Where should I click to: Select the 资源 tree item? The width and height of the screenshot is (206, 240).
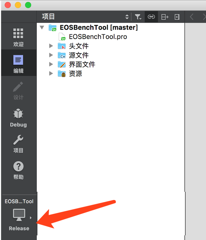(75, 74)
